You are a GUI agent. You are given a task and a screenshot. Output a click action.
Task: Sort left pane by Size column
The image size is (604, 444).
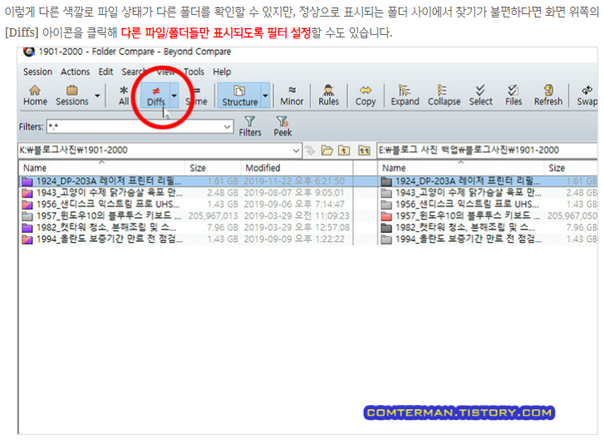point(213,168)
